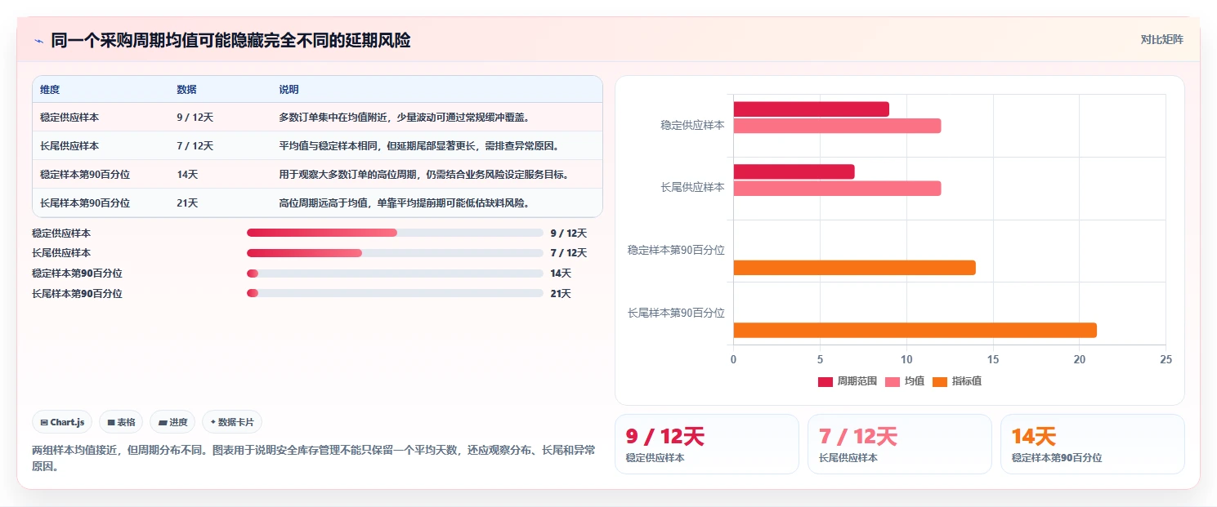Click the x-axis tick label 10
The height and width of the screenshot is (507, 1217).
click(x=906, y=359)
